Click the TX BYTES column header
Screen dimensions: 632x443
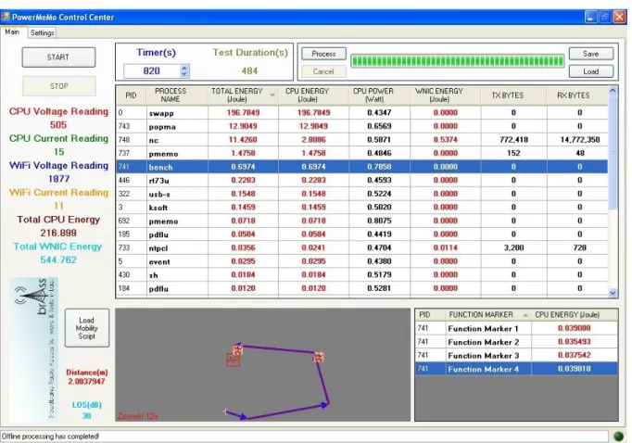point(513,95)
